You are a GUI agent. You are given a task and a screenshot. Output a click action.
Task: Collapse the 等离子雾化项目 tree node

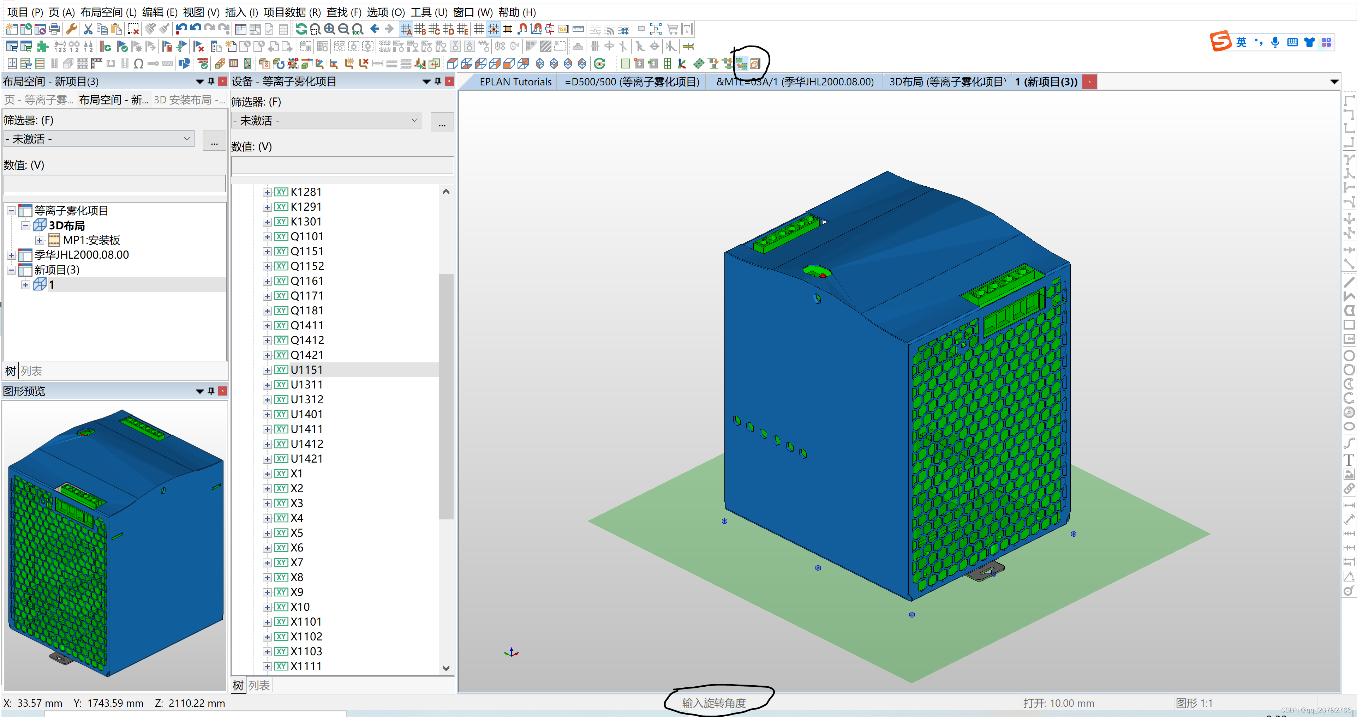(11, 211)
